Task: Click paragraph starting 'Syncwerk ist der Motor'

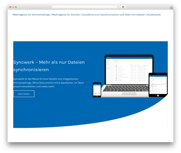Action: pos(49,83)
